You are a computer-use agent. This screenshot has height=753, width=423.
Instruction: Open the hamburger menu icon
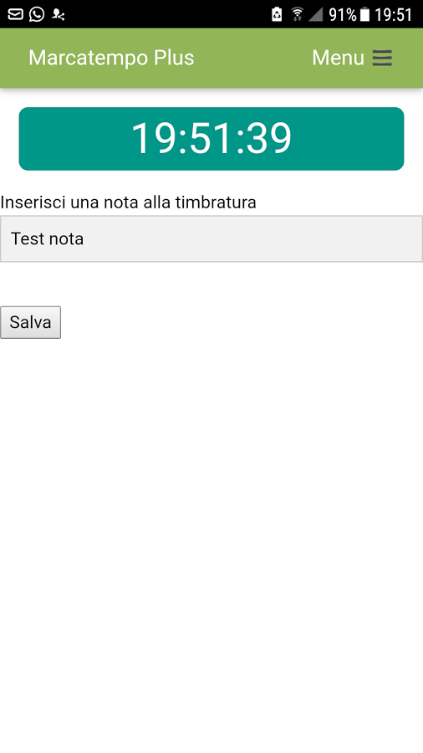382,58
